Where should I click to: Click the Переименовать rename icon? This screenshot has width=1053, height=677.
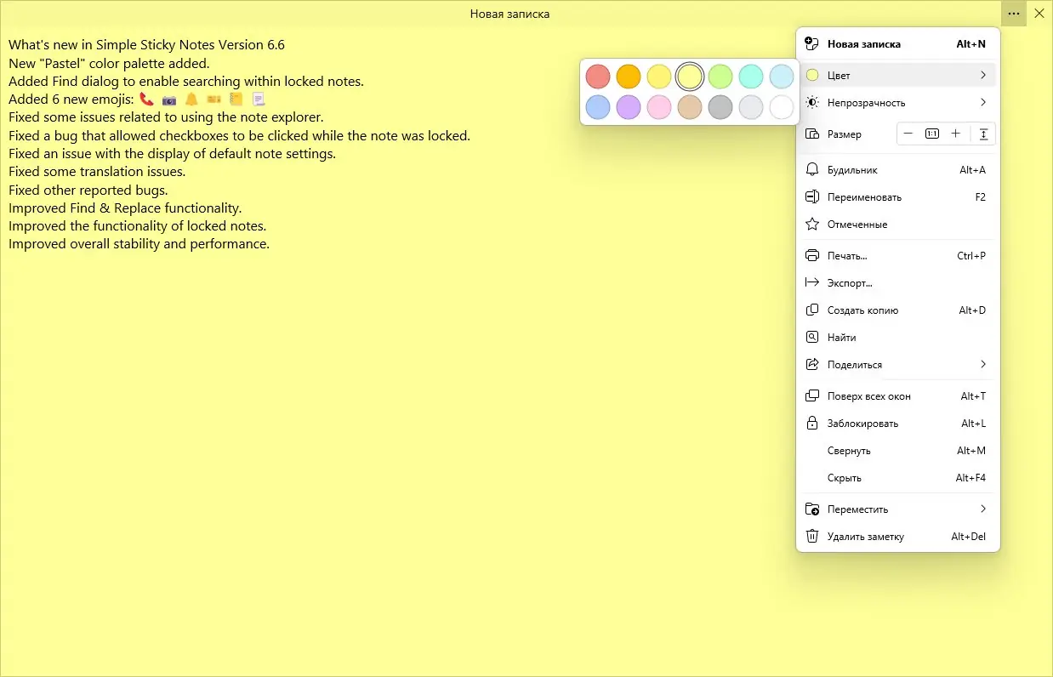(811, 197)
